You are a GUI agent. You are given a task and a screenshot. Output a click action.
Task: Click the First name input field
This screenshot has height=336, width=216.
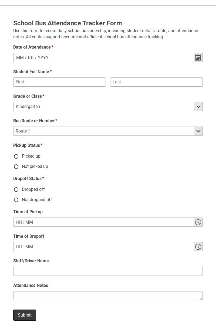(x=59, y=82)
